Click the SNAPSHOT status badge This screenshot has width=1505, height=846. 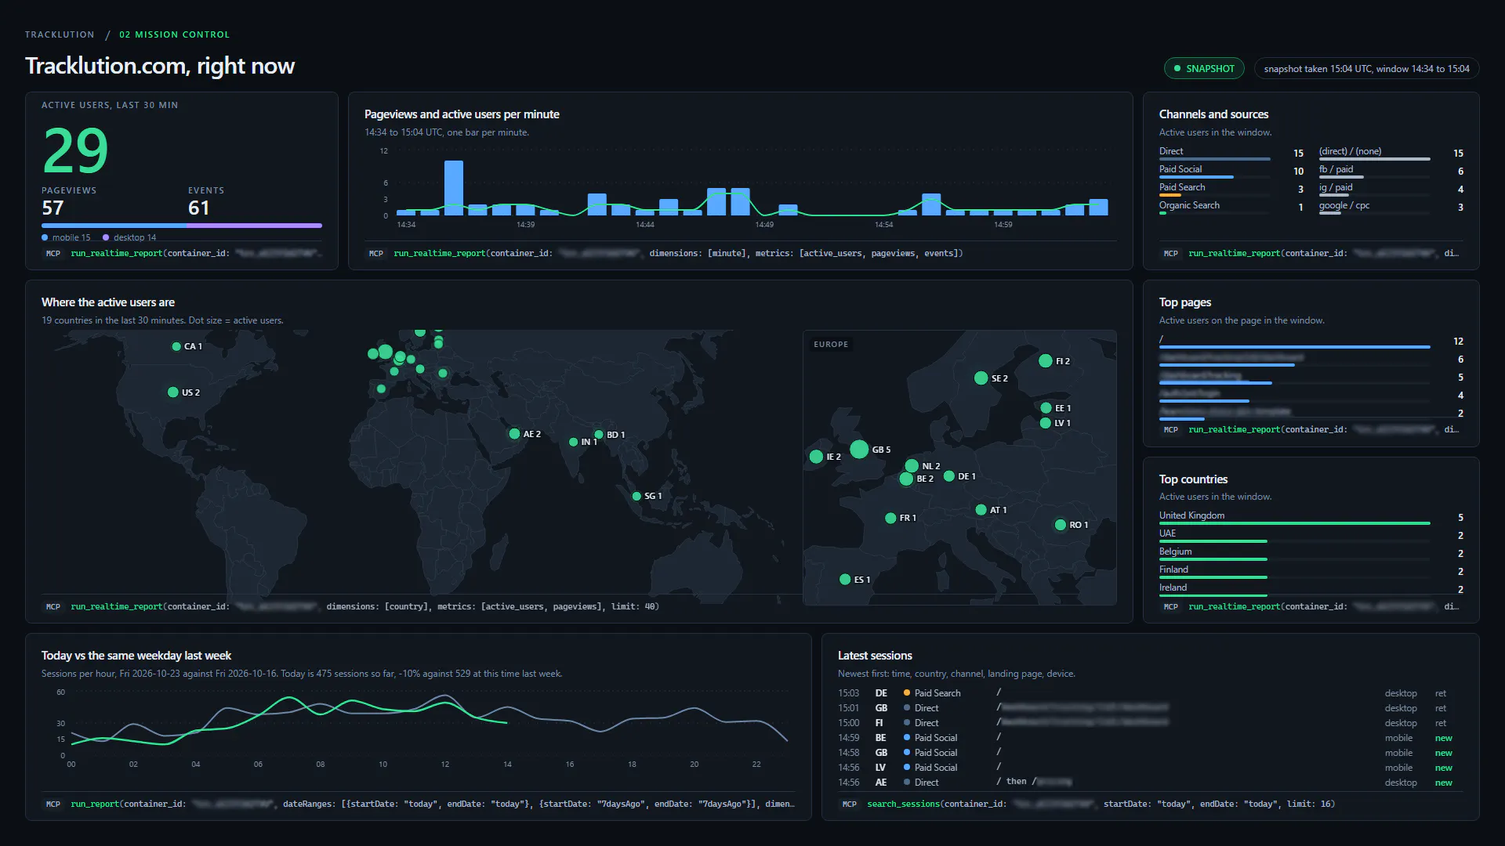1203,68
